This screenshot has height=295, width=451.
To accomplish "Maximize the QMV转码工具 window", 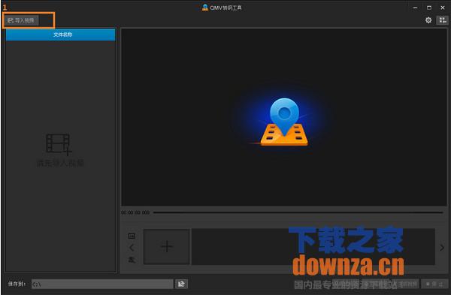I will coord(429,8).
